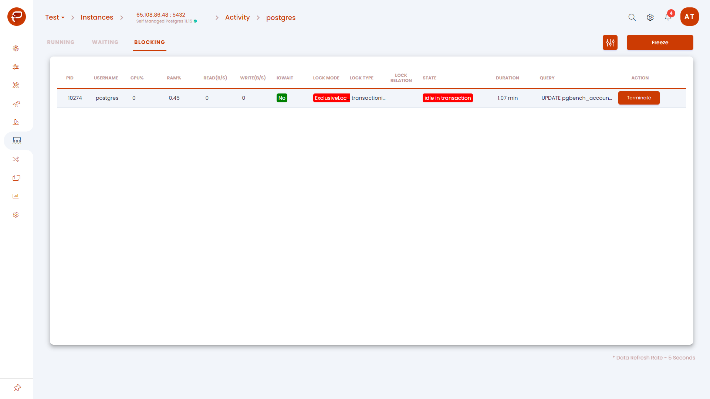Image resolution: width=710 pixels, height=399 pixels.
Task: Select the BLOCKING tab
Action: click(149, 42)
